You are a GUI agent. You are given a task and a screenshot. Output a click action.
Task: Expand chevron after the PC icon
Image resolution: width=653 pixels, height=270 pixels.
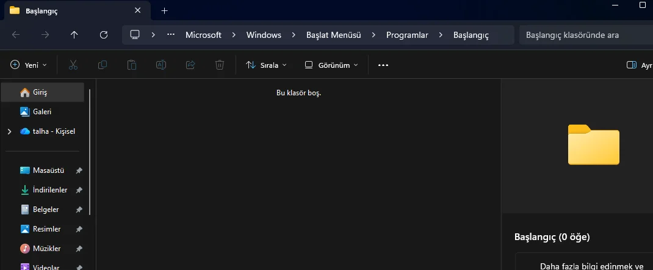click(x=153, y=35)
